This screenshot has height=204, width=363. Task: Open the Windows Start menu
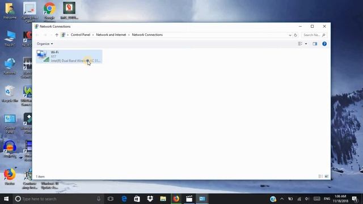[x=6, y=199]
